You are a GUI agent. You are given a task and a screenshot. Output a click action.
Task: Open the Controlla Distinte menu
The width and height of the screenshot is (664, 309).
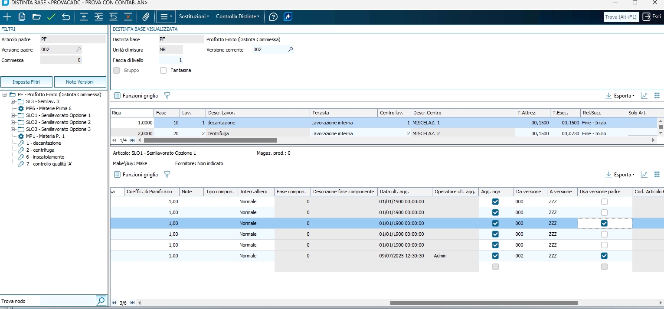point(238,16)
